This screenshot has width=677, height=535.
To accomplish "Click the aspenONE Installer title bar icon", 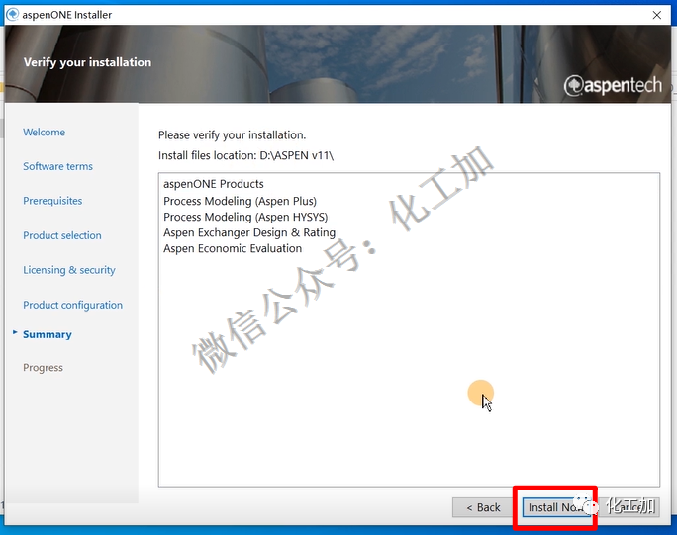I will point(12,14).
